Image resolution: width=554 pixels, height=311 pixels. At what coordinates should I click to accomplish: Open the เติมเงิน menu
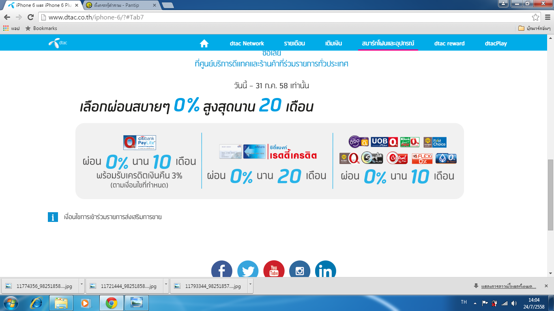point(333,43)
